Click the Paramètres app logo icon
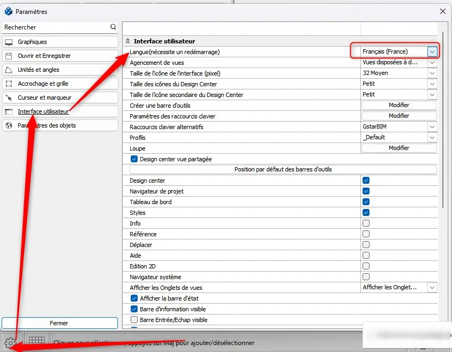452x352 pixels. [9, 11]
